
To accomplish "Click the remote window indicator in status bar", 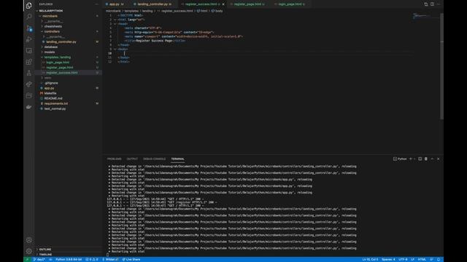I will pos(27,260).
